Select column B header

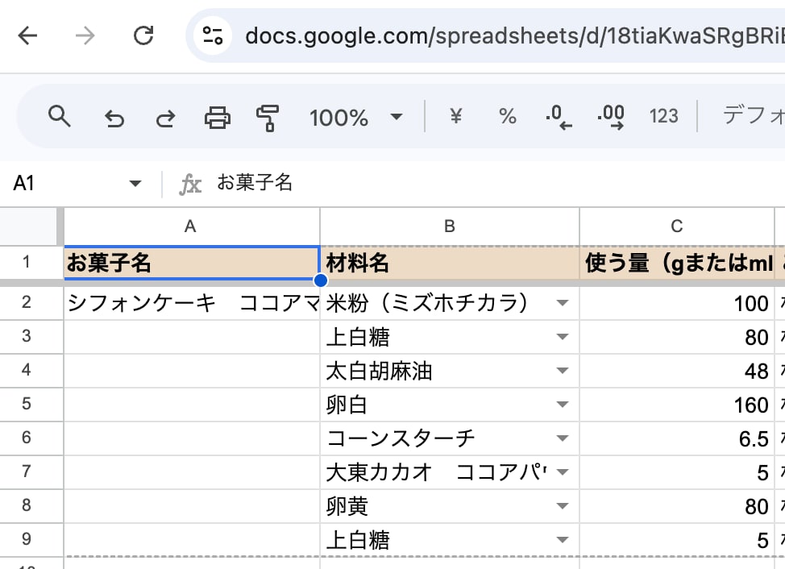[x=450, y=226]
